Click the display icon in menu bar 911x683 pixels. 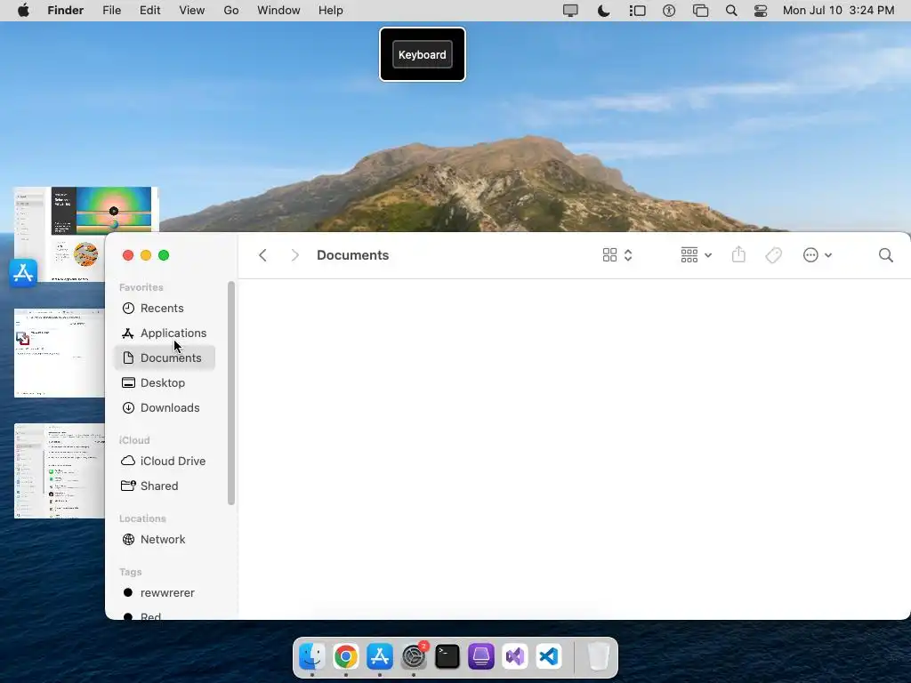[570, 11]
